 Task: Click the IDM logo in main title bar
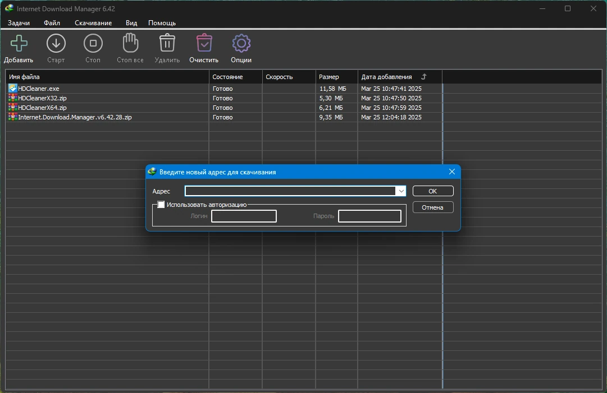10,8
